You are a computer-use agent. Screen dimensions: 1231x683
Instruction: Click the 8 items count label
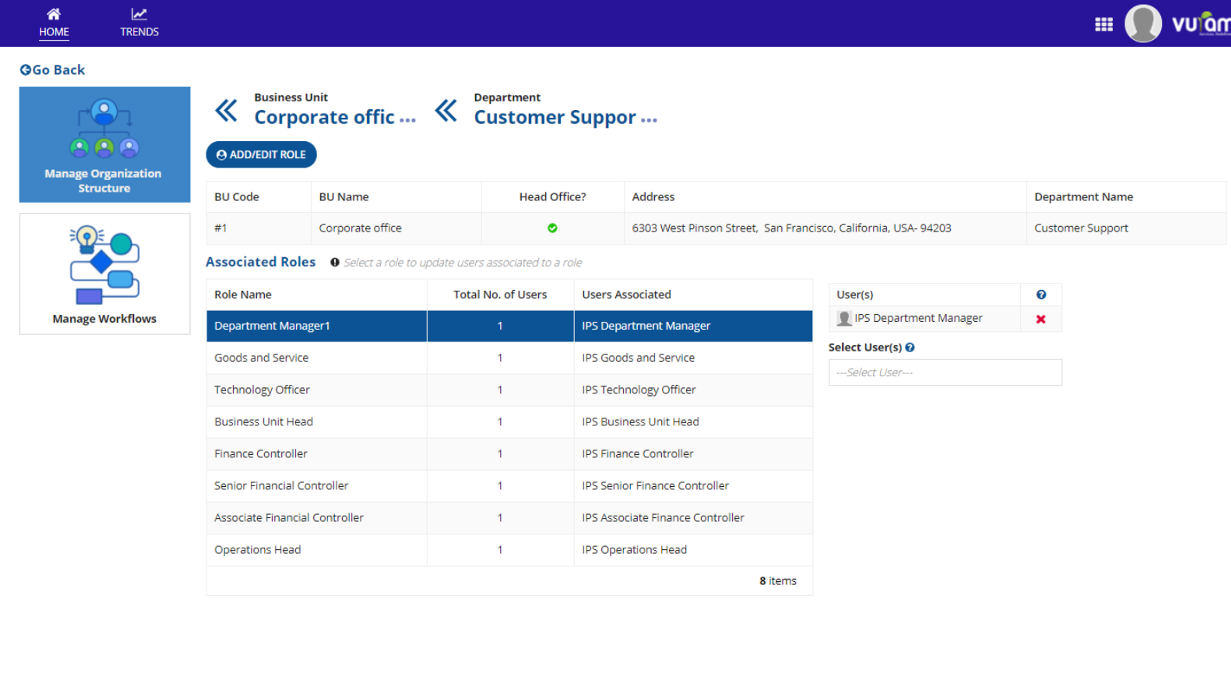coord(777,581)
